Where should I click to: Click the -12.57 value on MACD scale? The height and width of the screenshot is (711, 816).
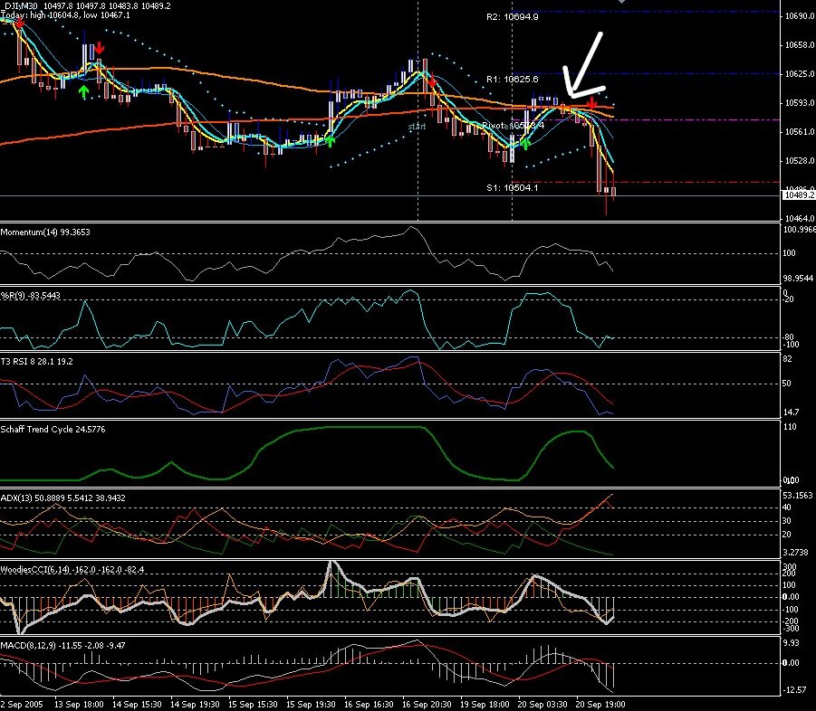pos(793,689)
